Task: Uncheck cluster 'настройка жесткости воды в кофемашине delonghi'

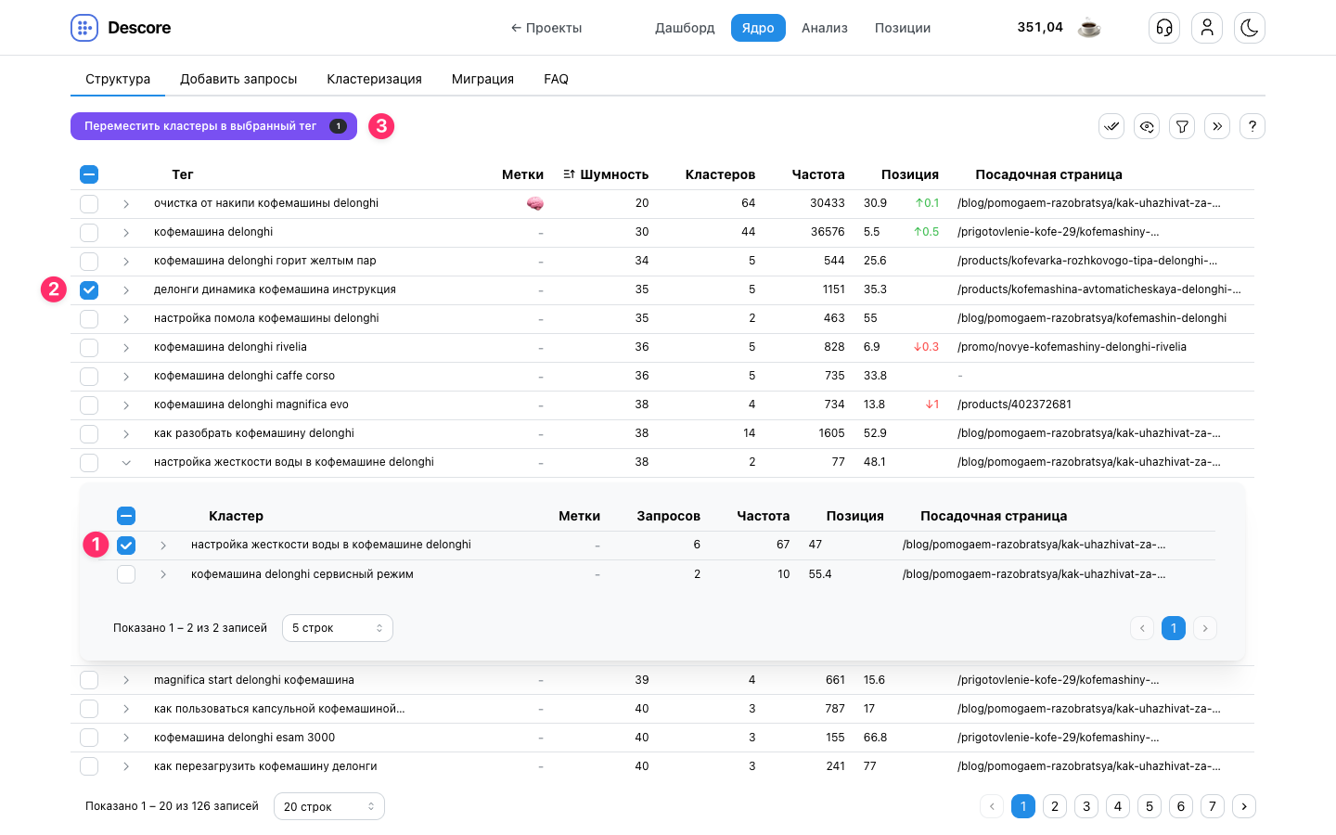Action: (126, 545)
